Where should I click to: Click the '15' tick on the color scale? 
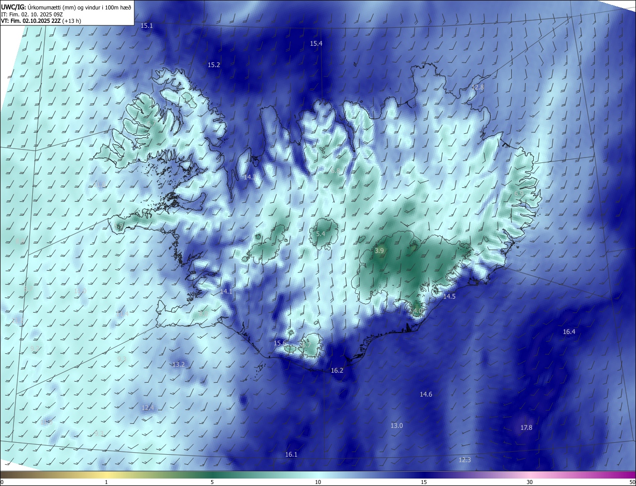point(424,482)
